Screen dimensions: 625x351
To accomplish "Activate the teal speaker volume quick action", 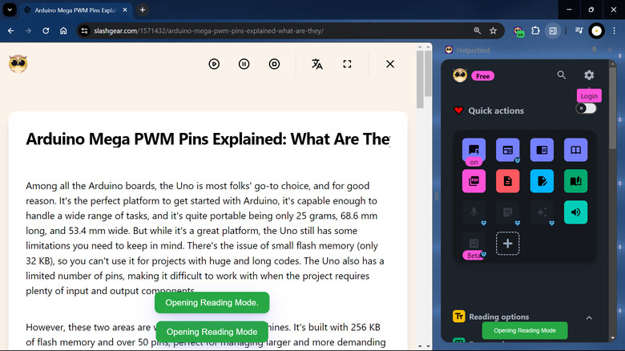I will (575, 212).
